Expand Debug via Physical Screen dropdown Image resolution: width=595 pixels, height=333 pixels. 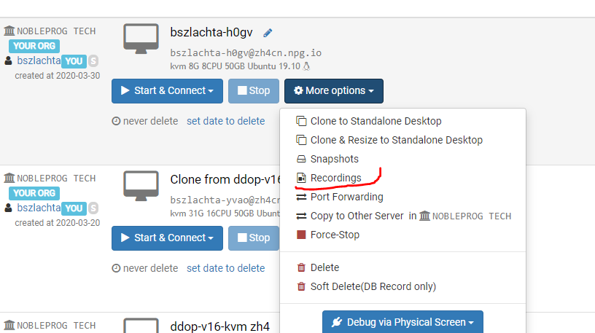click(402, 322)
